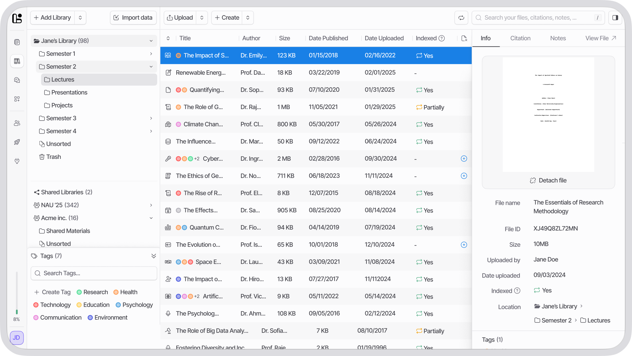The height and width of the screenshot is (356, 632).
Task: Expand the Semester 3 folder
Action: (x=151, y=118)
